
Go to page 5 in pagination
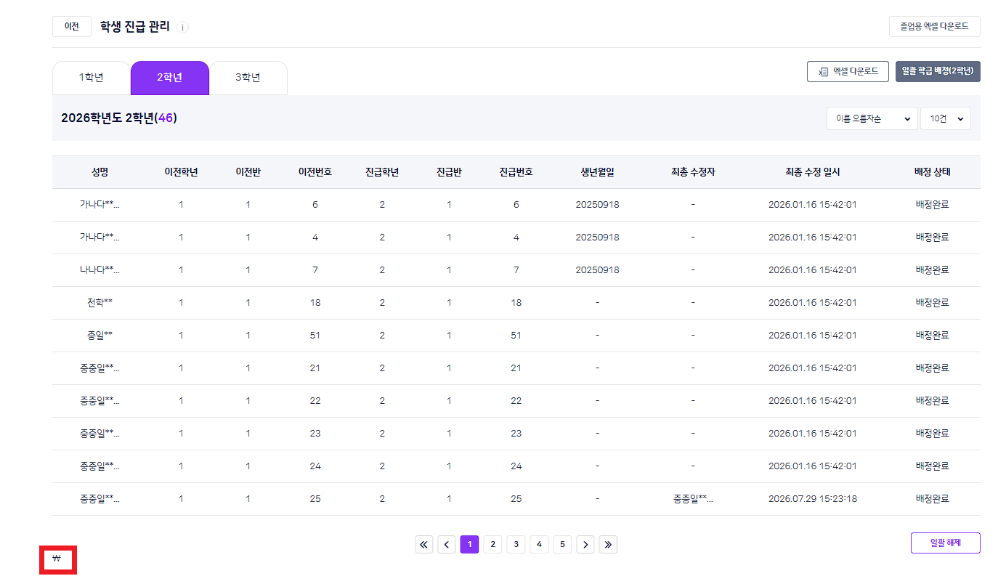(x=562, y=544)
